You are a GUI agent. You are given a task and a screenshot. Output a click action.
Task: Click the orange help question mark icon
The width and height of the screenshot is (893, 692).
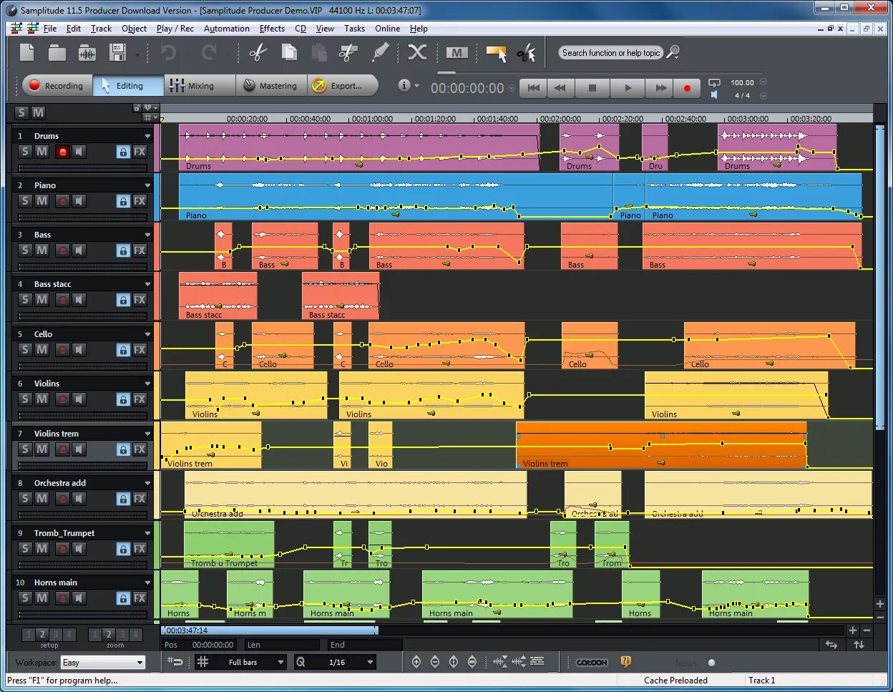[x=626, y=662]
